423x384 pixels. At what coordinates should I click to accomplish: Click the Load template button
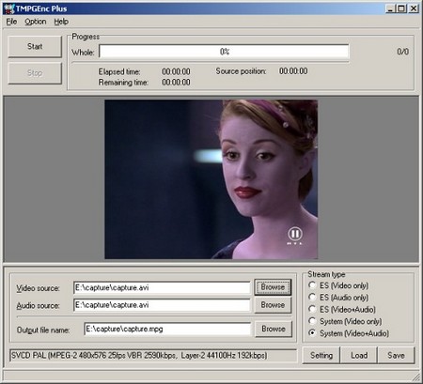click(359, 355)
